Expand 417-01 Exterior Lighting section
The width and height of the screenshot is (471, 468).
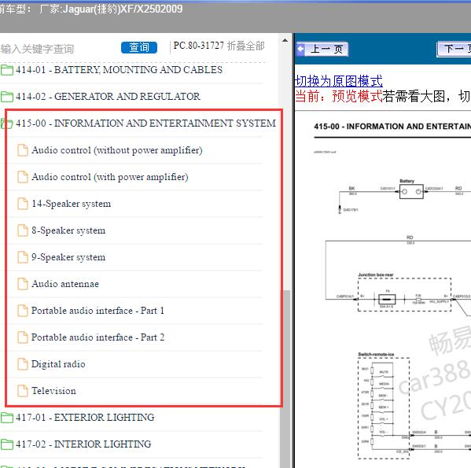pos(85,417)
